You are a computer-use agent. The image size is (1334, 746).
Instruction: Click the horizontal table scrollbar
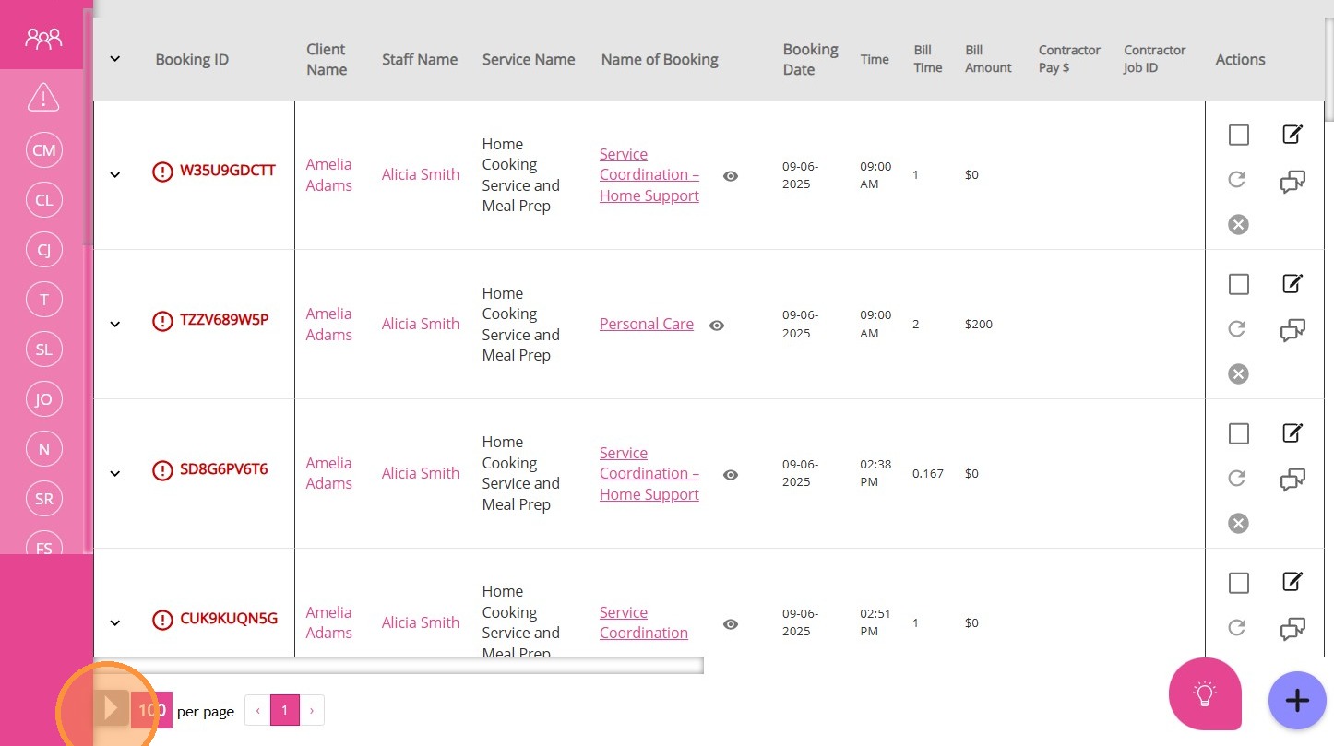(x=399, y=665)
